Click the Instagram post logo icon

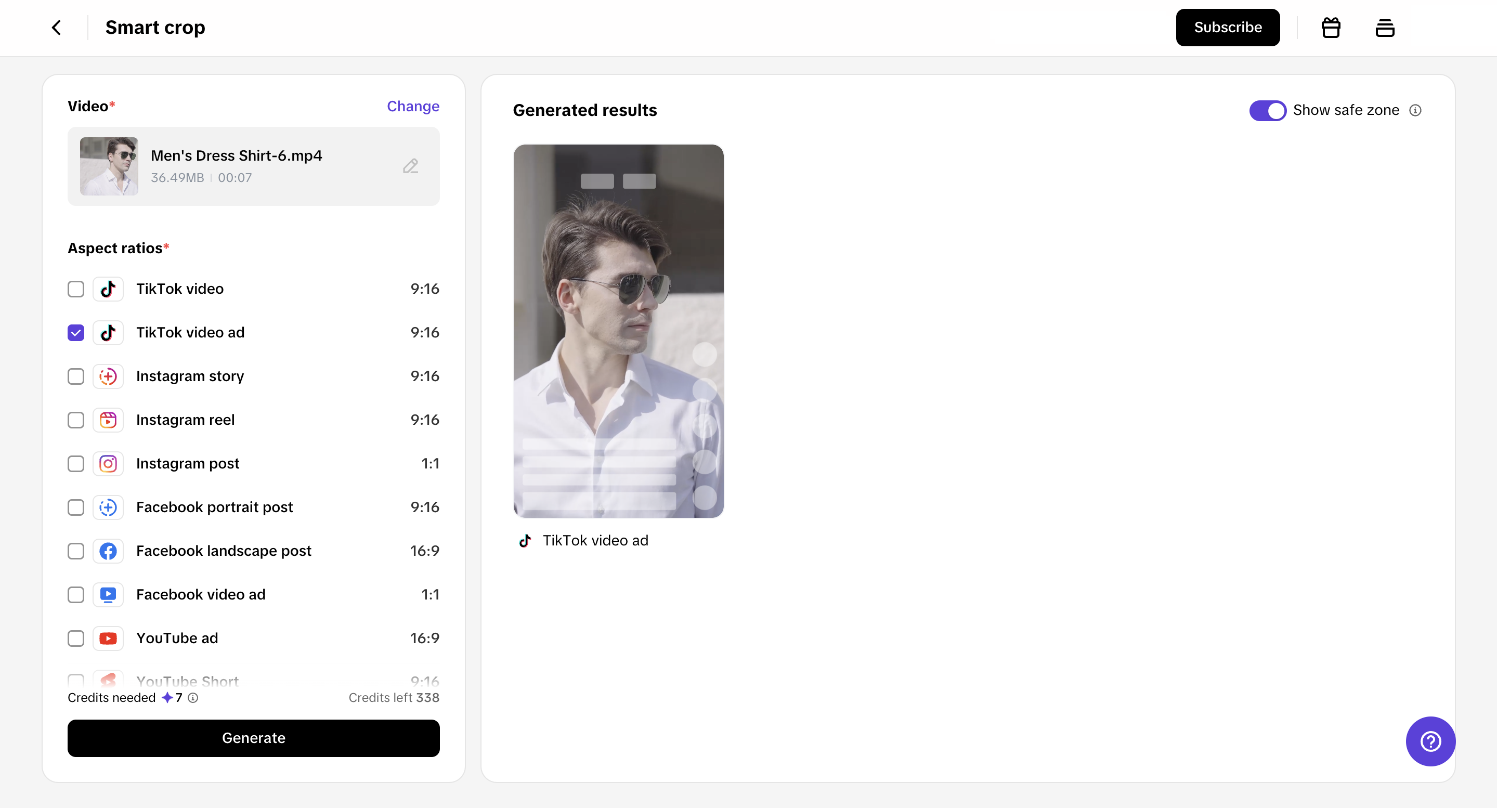click(x=108, y=463)
